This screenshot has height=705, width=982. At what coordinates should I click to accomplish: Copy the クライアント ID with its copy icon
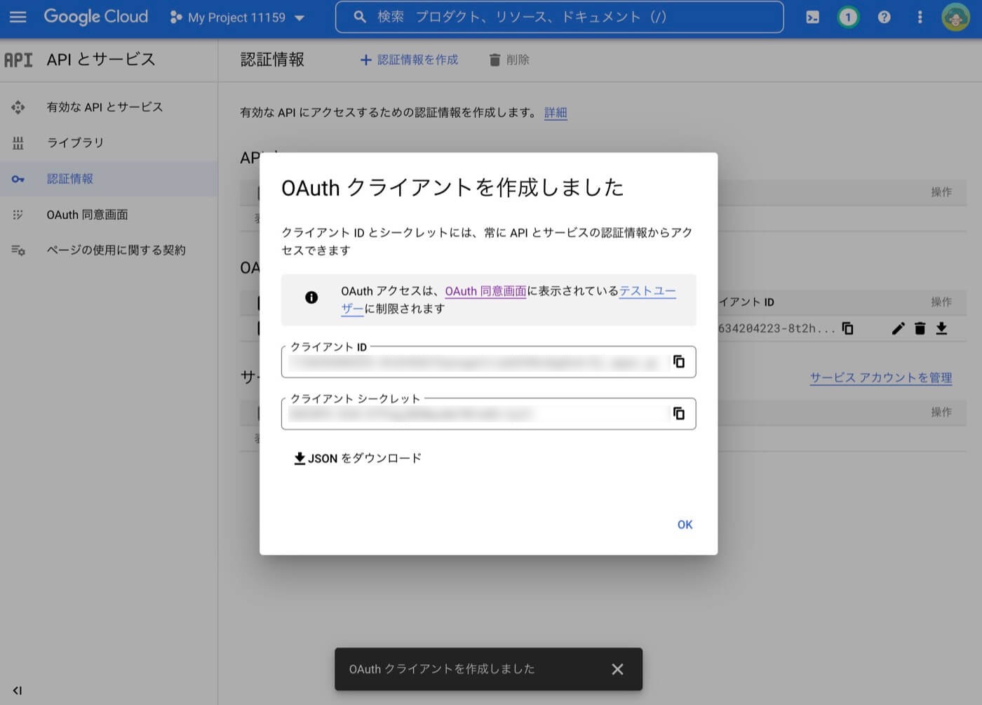678,361
